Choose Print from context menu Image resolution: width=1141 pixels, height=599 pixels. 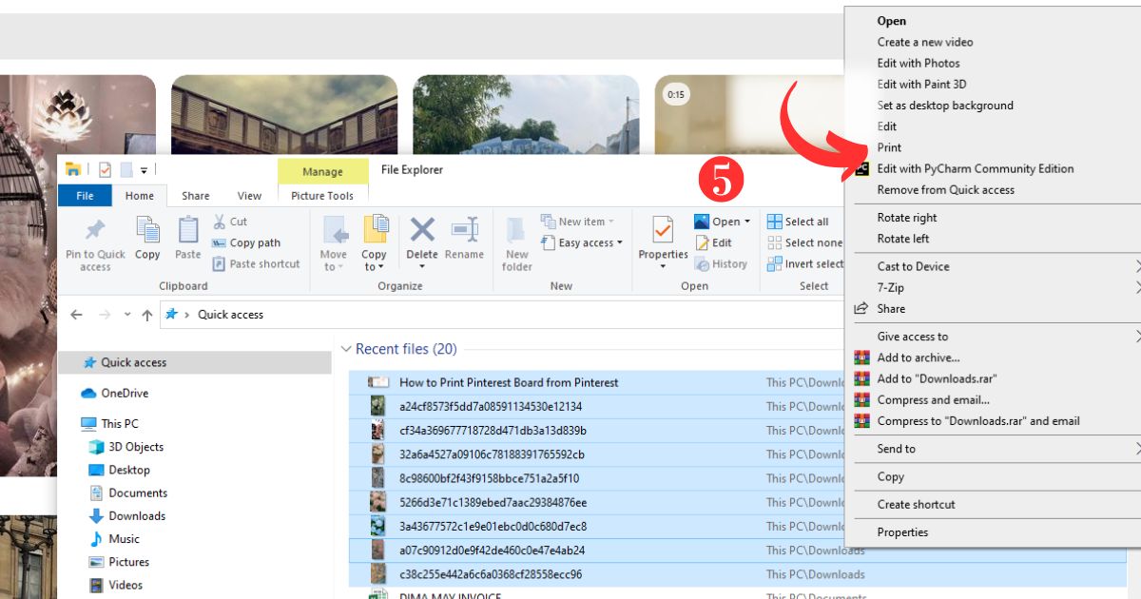(x=889, y=147)
